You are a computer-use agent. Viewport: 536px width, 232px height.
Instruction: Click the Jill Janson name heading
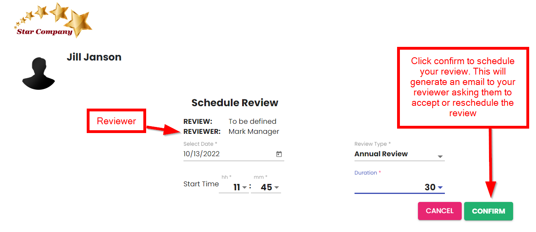click(x=94, y=57)
